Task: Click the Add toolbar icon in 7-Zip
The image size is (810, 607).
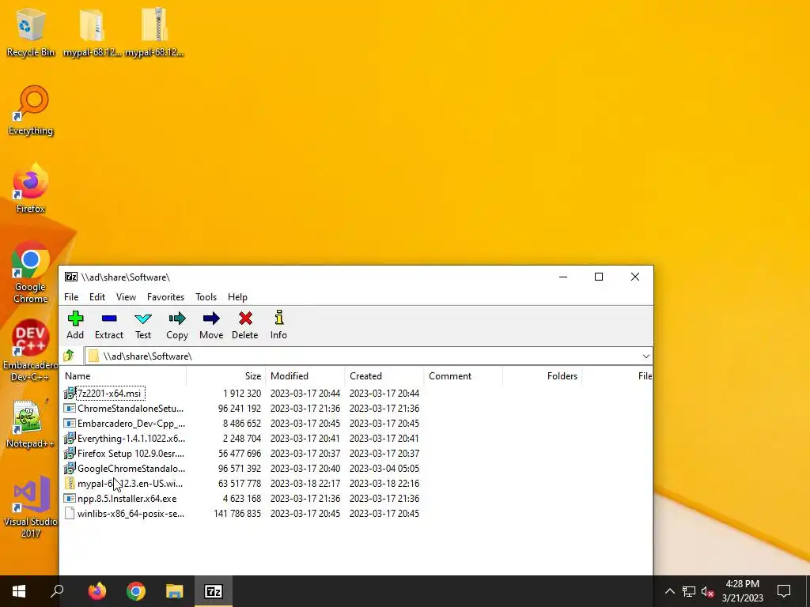Action: (x=75, y=325)
